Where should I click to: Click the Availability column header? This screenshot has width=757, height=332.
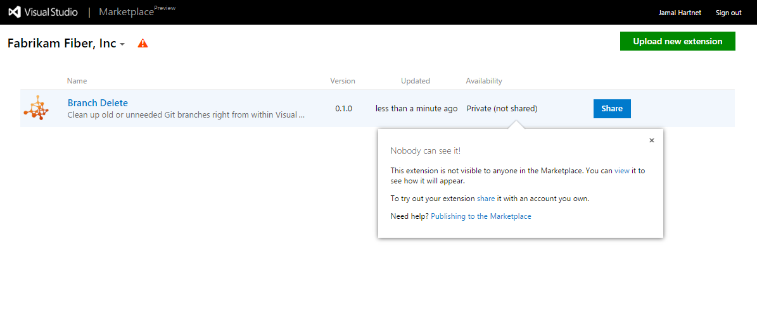point(484,81)
